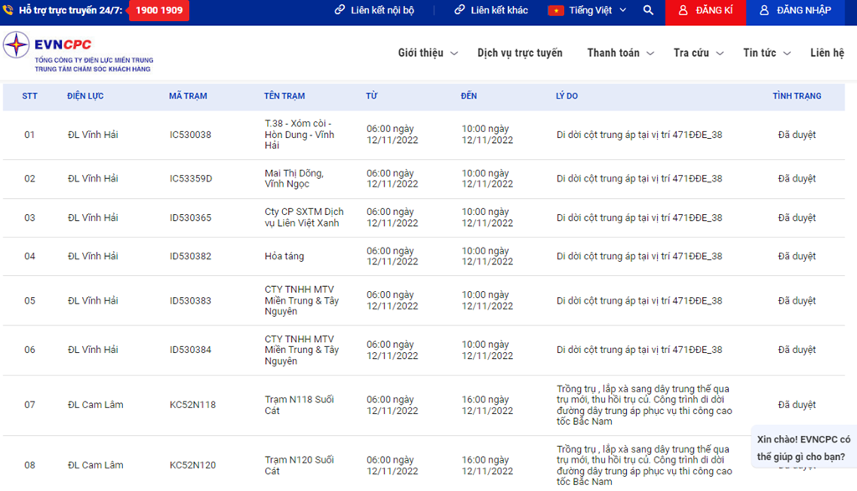This screenshot has width=857, height=491.
Task: Call hotline 1900 1909 button
Action: point(159,11)
